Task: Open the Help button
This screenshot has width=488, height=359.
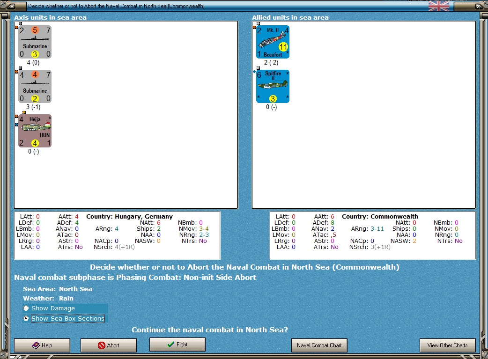Action: 42,345
